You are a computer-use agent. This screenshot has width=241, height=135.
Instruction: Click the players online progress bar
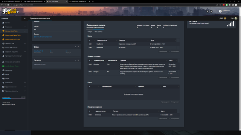14,99
